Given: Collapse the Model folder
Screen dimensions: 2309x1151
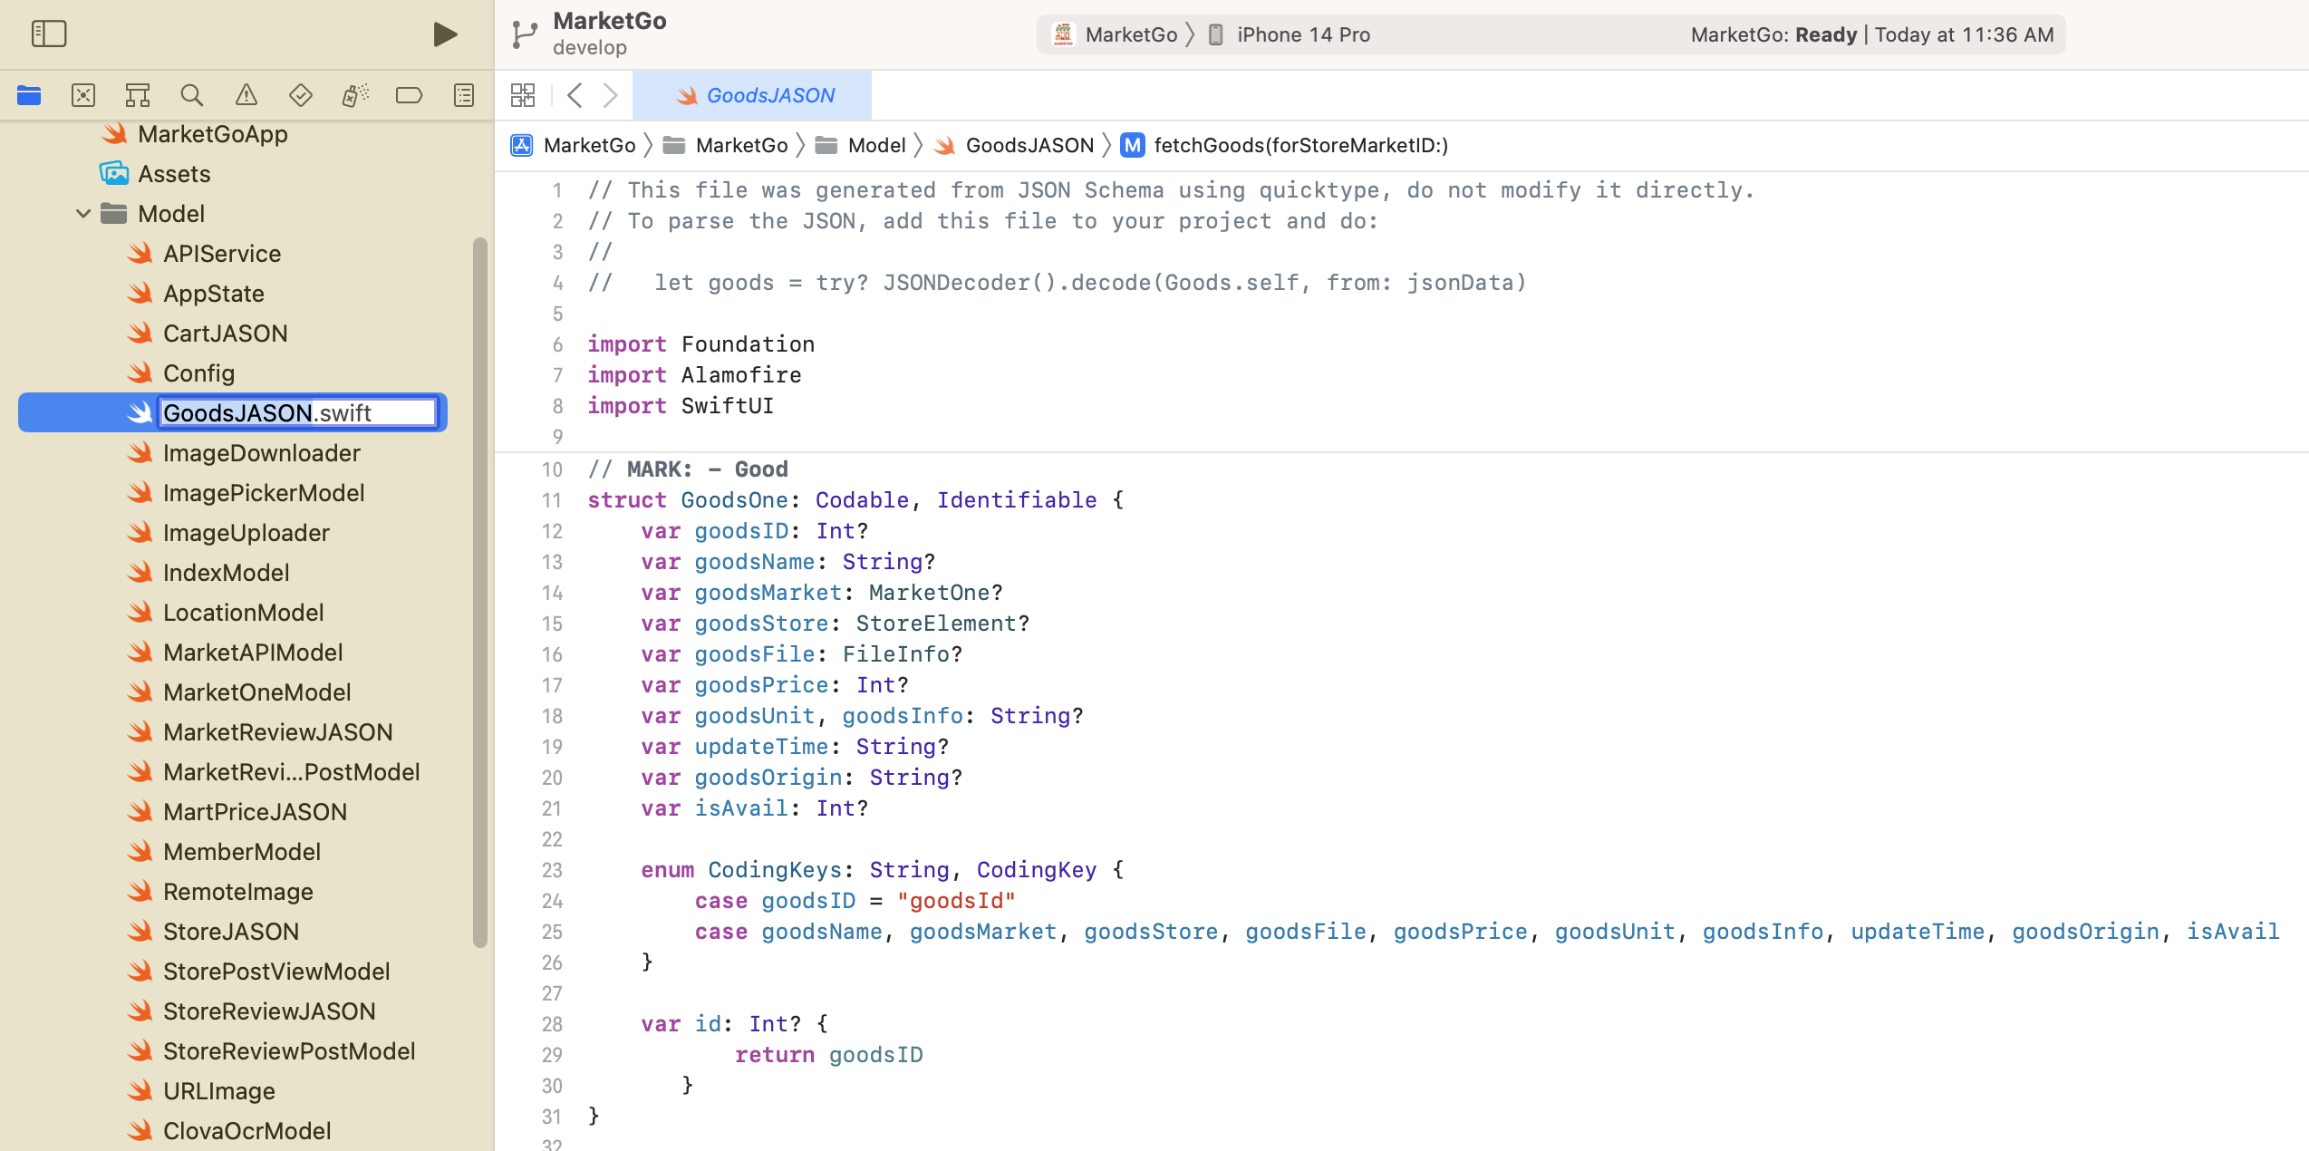Looking at the screenshot, I should click(x=83, y=214).
